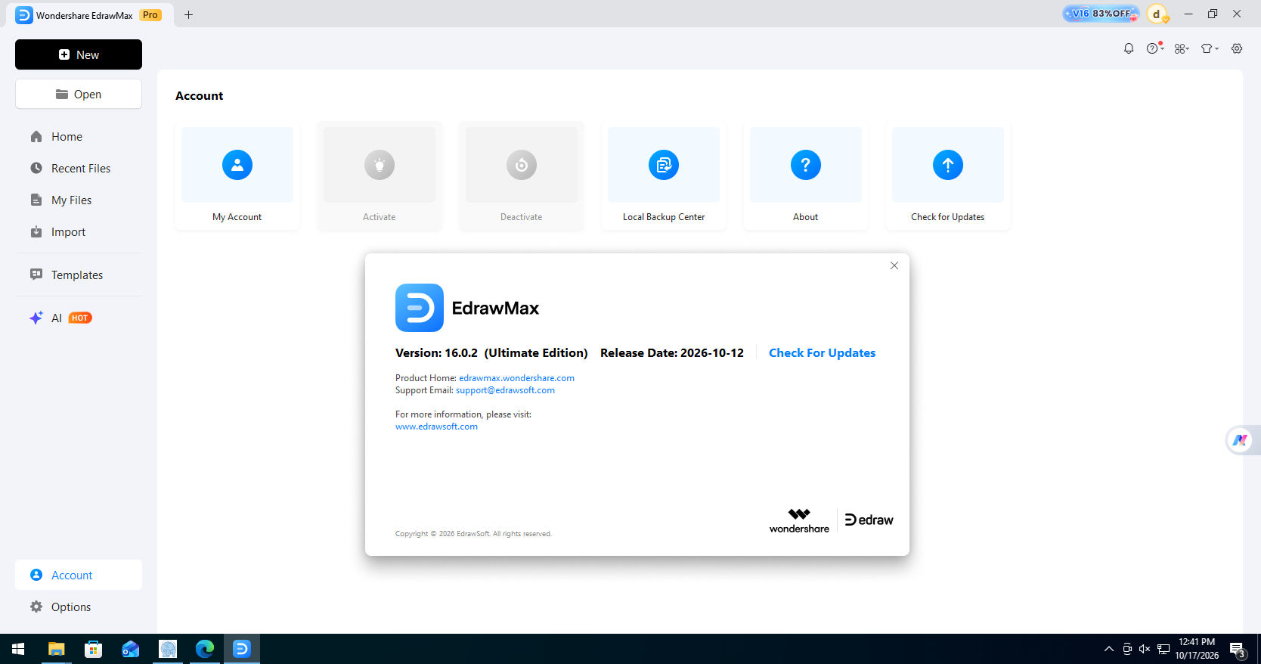1261x664 pixels.
Task: Show hidden system tray icons
Action: pos(1109,649)
